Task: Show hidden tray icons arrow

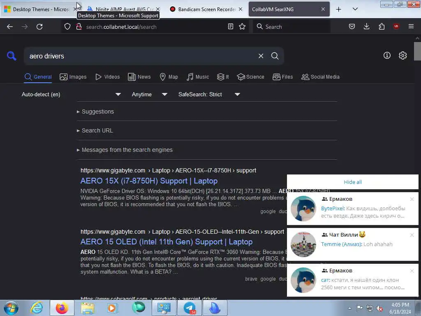Action: [x=349, y=309]
